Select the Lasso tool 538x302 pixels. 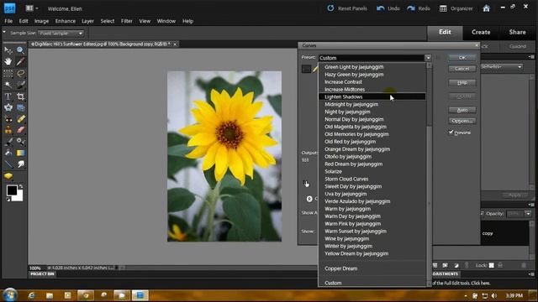click(20, 73)
